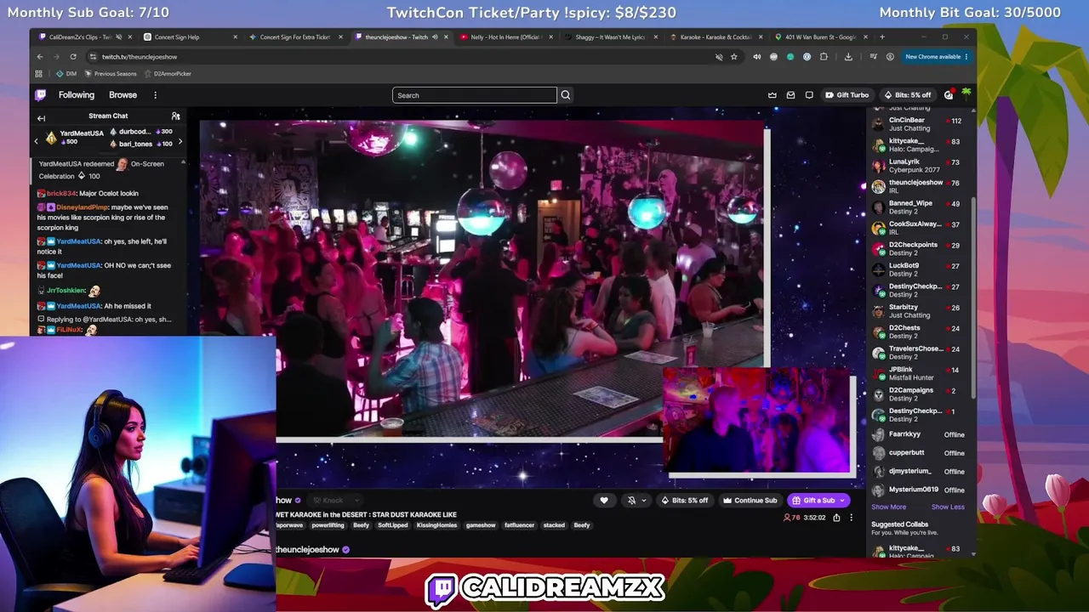The image size is (1089, 612).
Task: Open the Browse page
Action: (123, 95)
